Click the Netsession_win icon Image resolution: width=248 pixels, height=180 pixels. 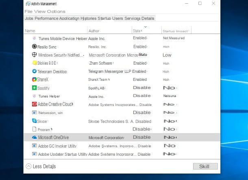(34, 112)
